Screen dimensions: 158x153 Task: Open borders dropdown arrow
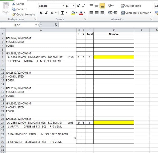pos(66,13)
